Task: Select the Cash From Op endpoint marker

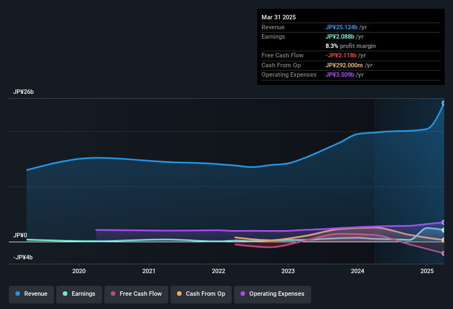Action: pos(444,240)
